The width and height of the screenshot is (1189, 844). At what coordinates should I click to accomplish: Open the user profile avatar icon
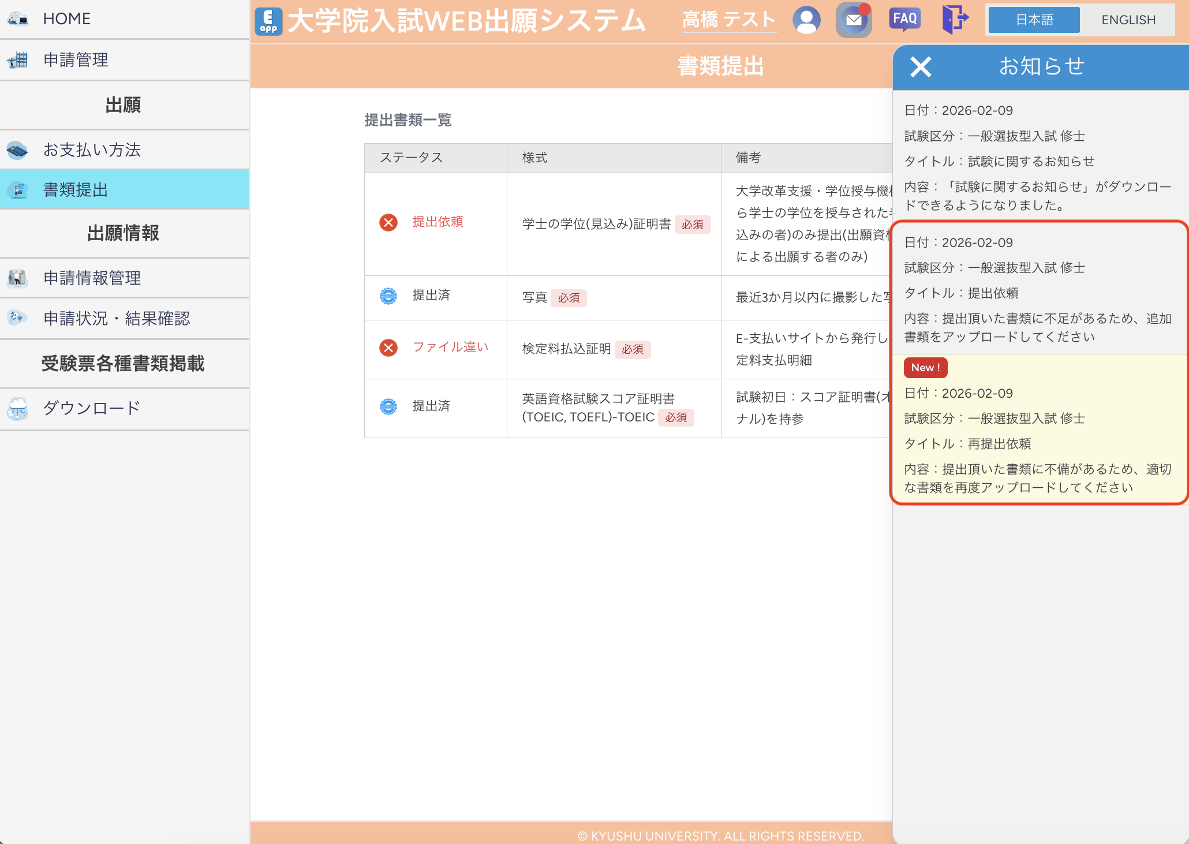pyautogui.click(x=806, y=20)
